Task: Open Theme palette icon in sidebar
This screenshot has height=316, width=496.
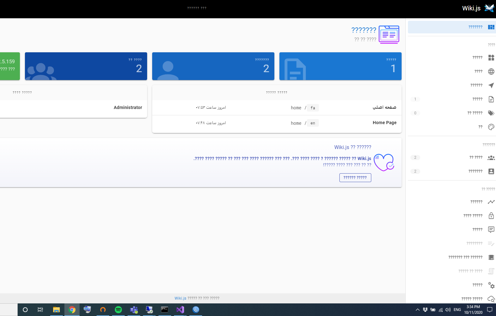Action: point(491,127)
